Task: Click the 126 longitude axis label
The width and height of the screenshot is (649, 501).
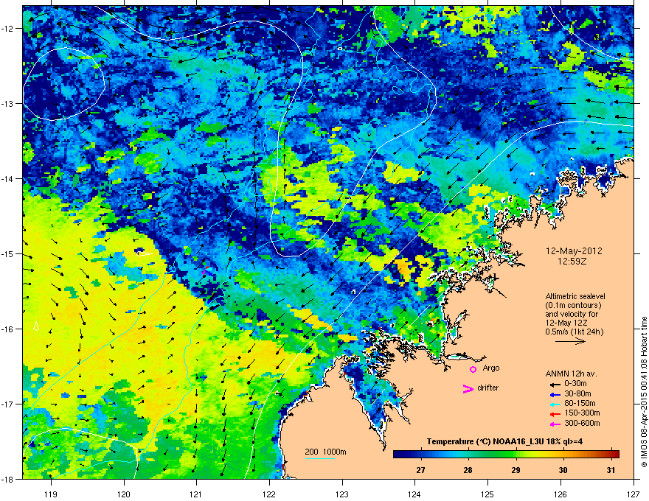Action: pyautogui.click(x=560, y=494)
